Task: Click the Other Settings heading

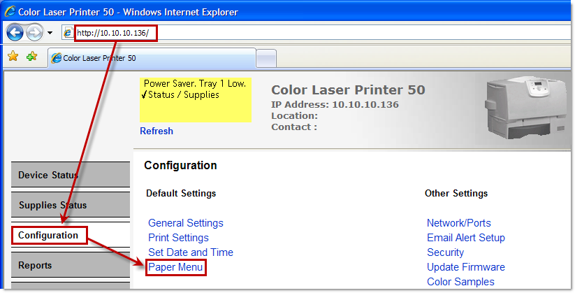Action: pyautogui.click(x=456, y=193)
